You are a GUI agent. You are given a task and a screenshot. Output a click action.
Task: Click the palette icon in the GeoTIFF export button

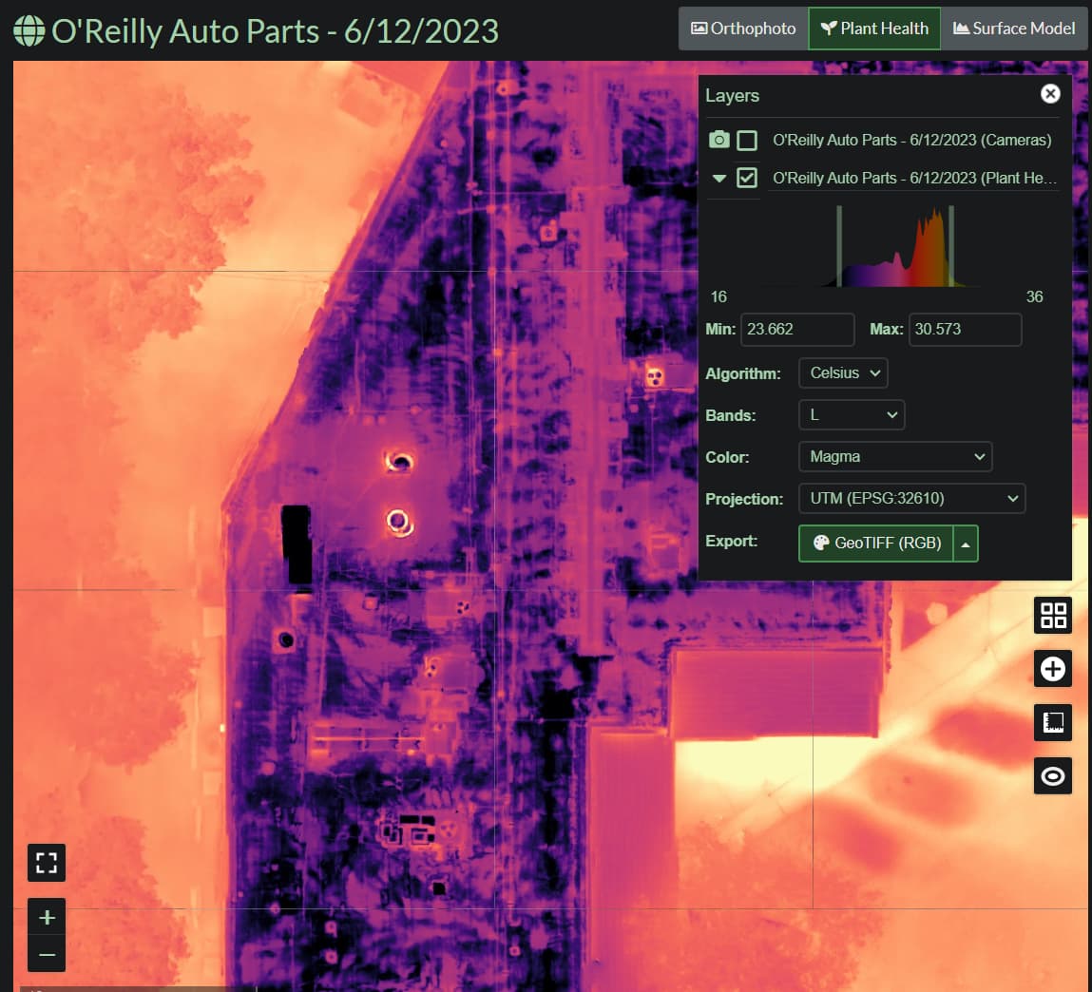(819, 544)
